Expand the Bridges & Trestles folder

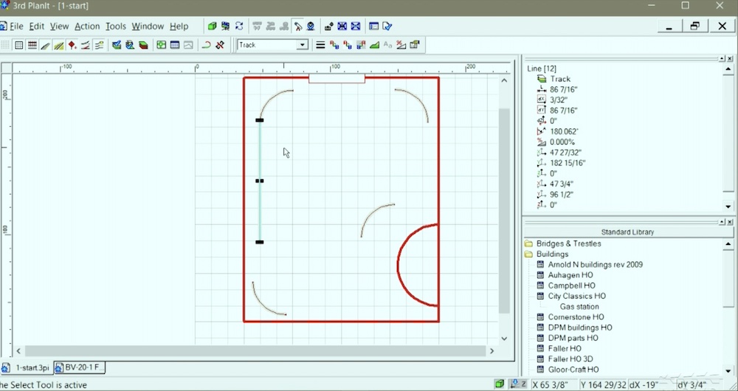pos(529,243)
